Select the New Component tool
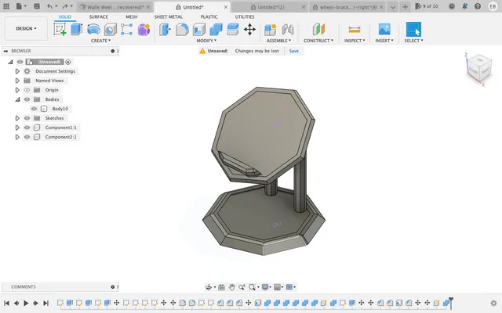The image size is (502, 313). [x=271, y=30]
